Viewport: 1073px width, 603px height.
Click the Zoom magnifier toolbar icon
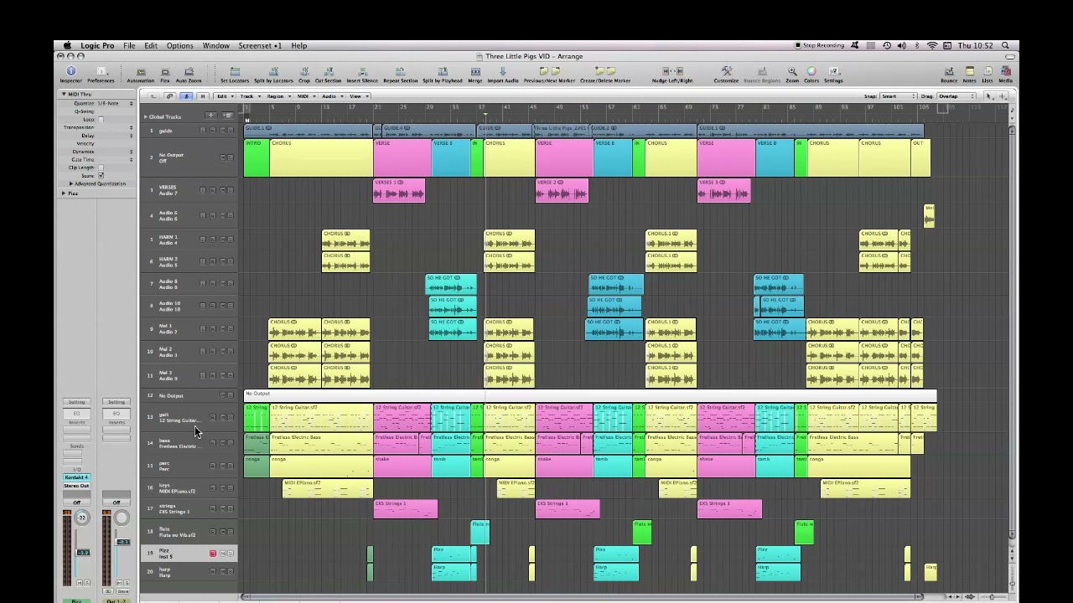(792, 72)
